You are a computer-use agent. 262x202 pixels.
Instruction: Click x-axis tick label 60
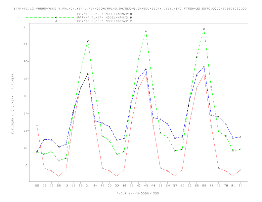182,185
